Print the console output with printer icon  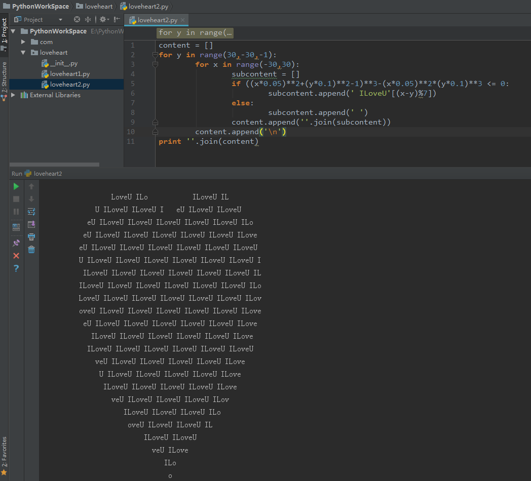tap(31, 237)
